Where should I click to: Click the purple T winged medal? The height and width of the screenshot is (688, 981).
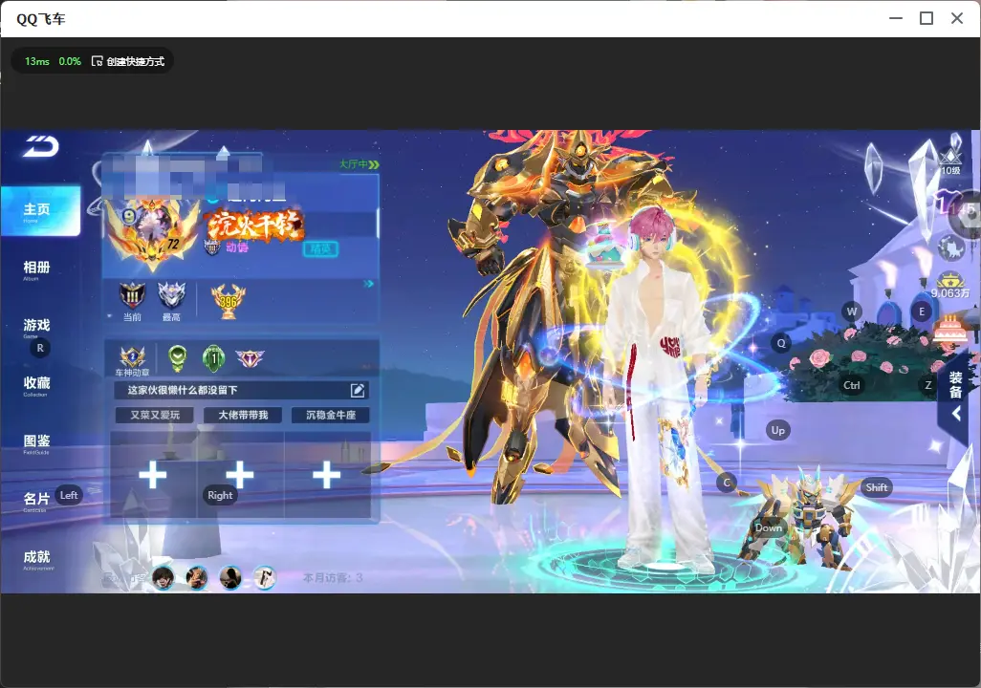(x=250, y=358)
